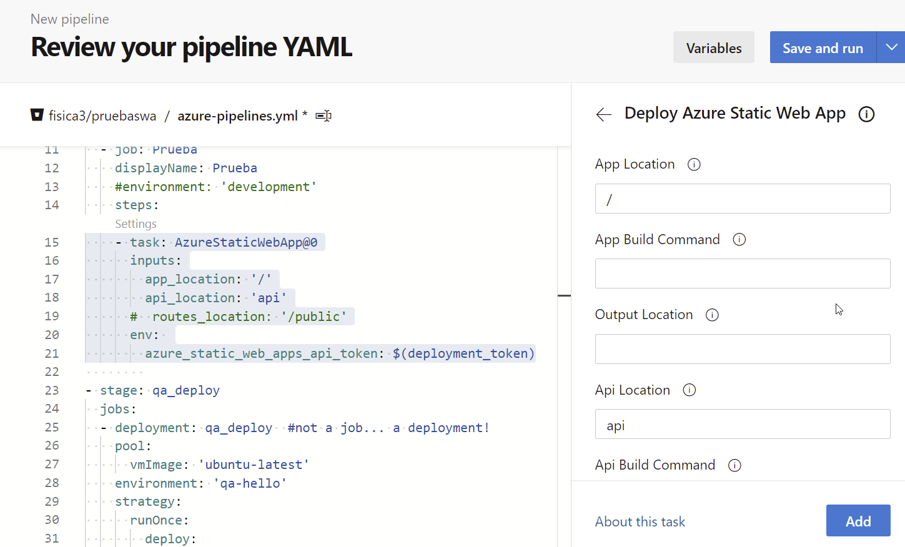
Task: Focus the Output Location input field
Action: click(x=743, y=349)
